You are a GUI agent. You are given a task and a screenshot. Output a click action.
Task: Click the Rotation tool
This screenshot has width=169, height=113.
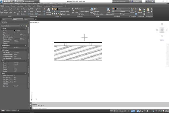pyautogui.click(x=31, y=9)
